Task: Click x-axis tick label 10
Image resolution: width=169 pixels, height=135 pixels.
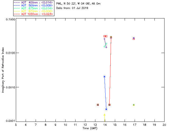Action: pyautogui.click(x=65, y=125)
